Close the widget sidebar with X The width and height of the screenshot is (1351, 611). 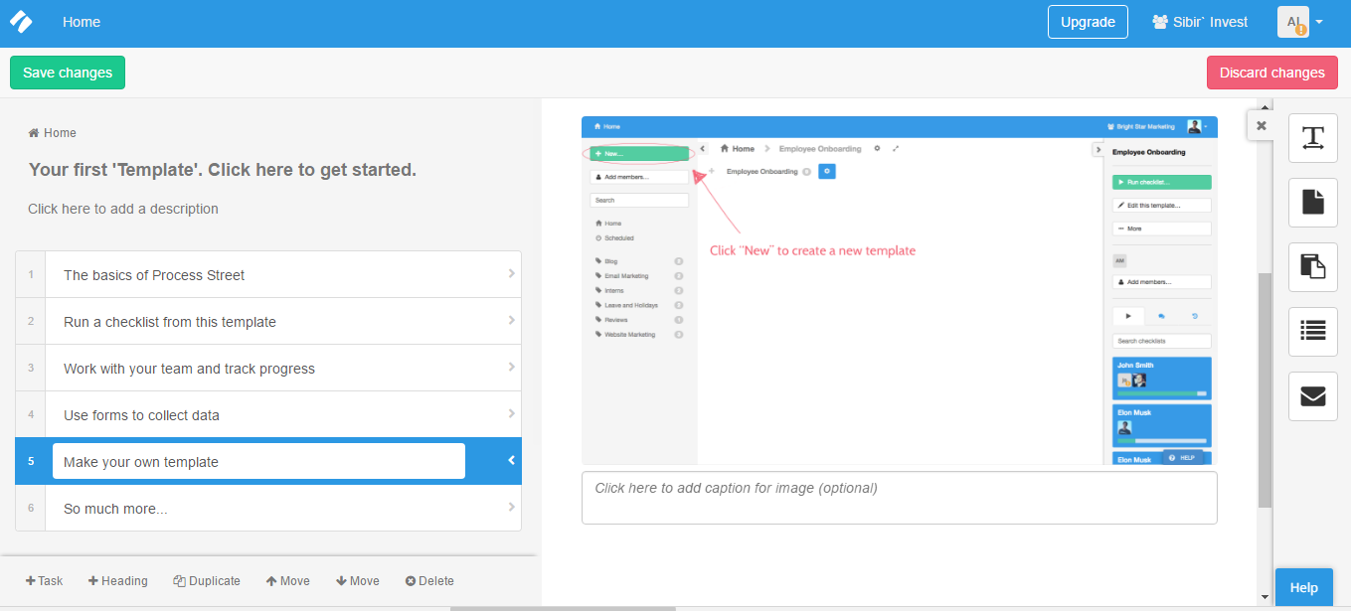[x=1262, y=126]
